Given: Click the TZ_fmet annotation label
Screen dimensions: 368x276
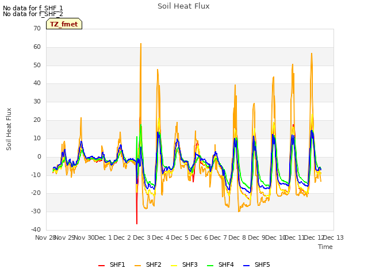Looking at the screenshot, I should pyautogui.click(x=64, y=24).
